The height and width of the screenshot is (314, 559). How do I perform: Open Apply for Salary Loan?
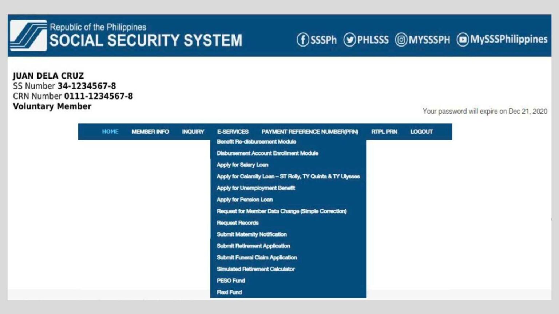[x=242, y=165]
